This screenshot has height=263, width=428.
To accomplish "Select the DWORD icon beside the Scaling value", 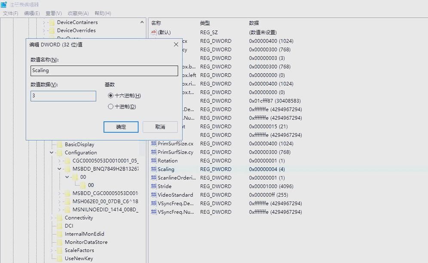I will point(154,169).
